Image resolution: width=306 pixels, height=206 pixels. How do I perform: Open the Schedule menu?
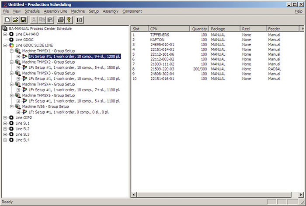[32, 11]
